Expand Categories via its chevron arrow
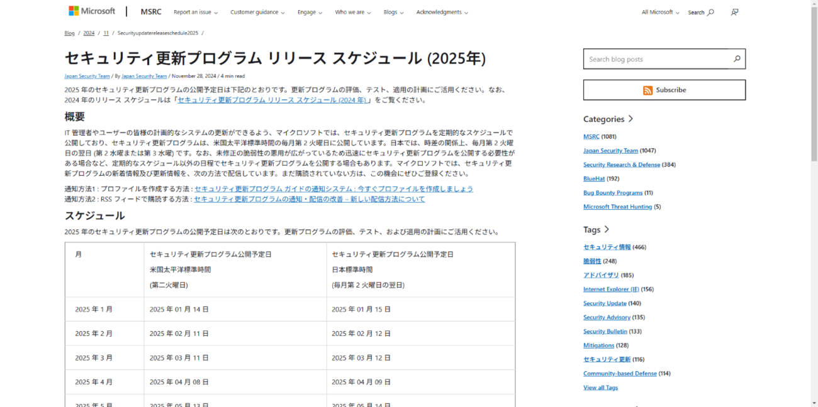The width and height of the screenshot is (818, 407). point(630,119)
